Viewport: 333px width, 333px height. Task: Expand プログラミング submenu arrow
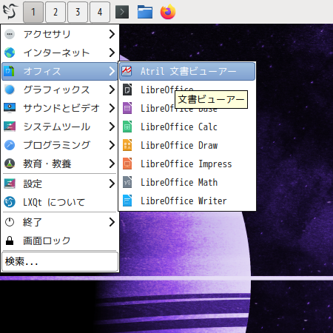click(112, 145)
